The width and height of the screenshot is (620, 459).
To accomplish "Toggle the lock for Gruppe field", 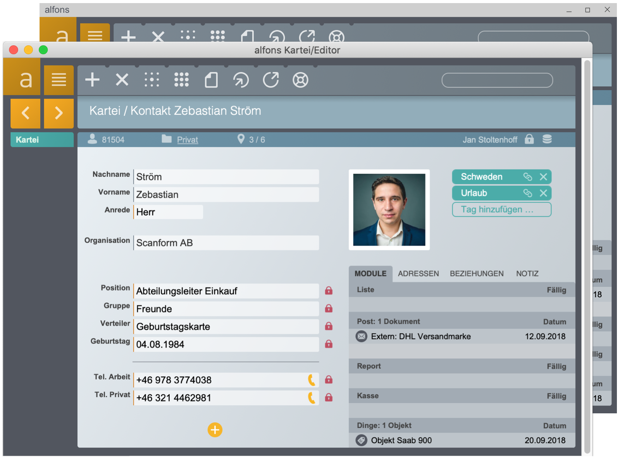I will [x=329, y=308].
